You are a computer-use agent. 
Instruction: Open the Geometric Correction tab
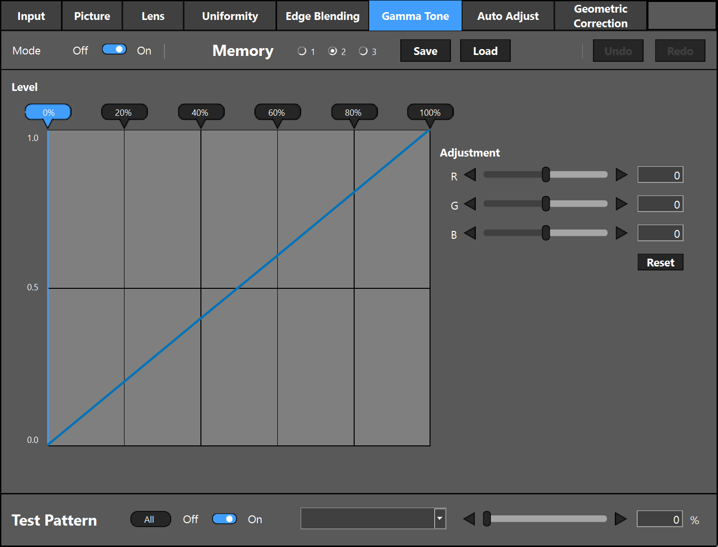coord(600,16)
